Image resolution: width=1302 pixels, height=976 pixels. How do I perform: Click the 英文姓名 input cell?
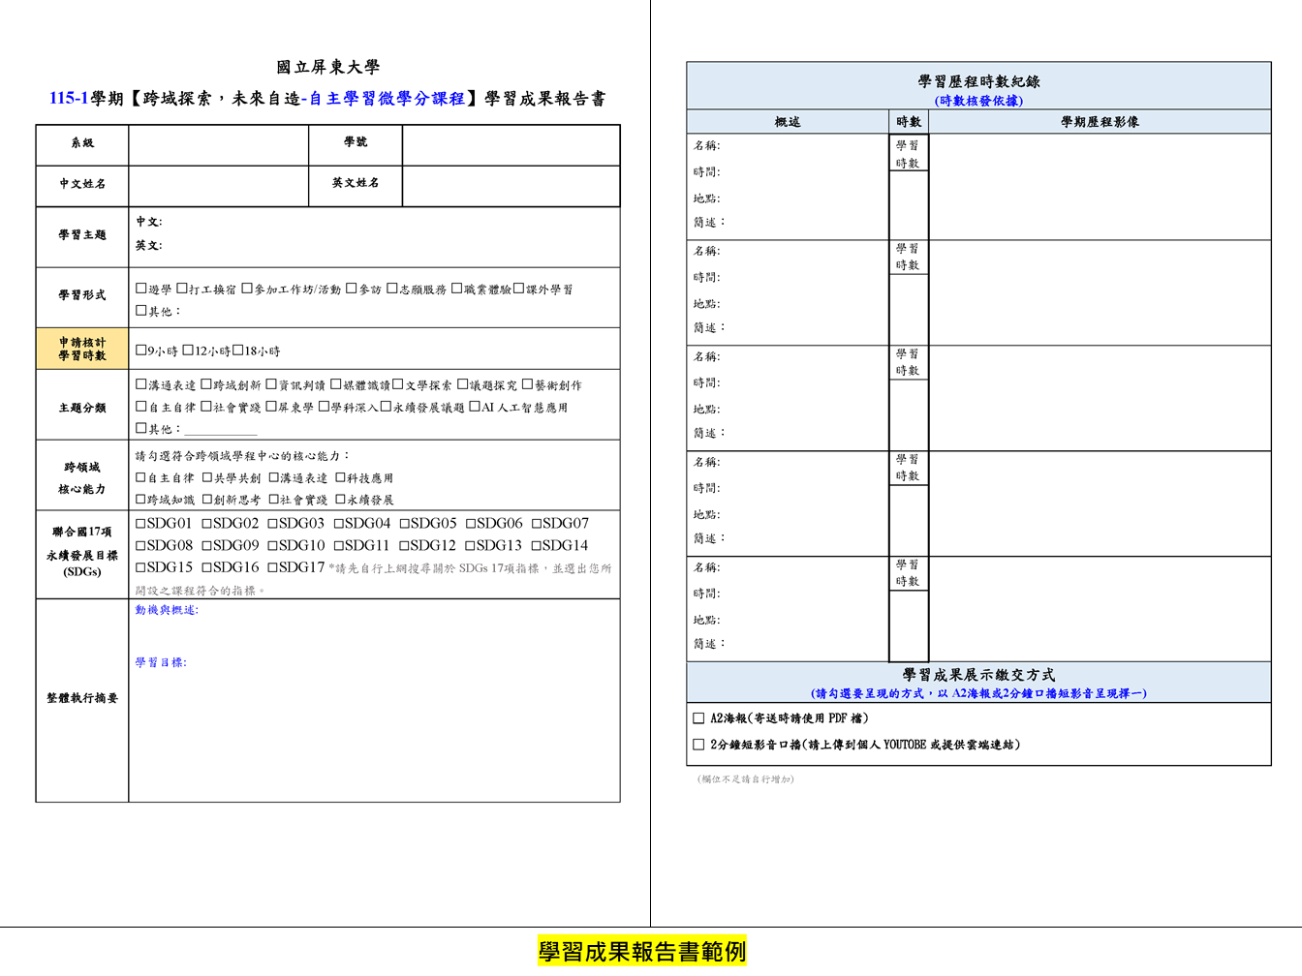(511, 186)
